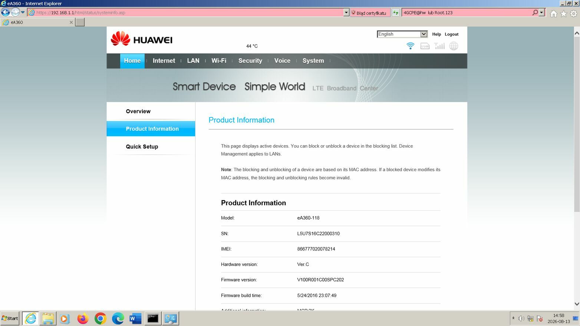The image size is (580, 326).
Task: Expand the search provider dropdown arrow
Action: pyautogui.click(x=541, y=13)
